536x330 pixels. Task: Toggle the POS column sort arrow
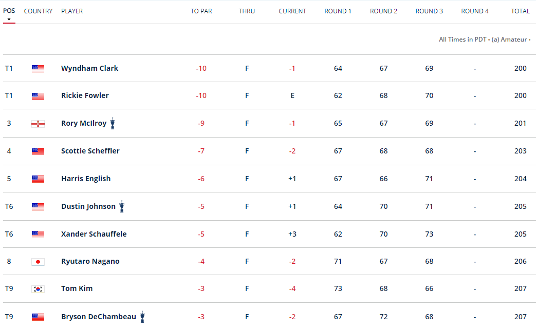pos(9,20)
